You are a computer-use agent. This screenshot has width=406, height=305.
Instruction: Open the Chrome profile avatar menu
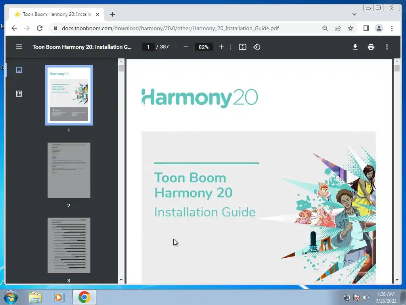pyautogui.click(x=379, y=28)
